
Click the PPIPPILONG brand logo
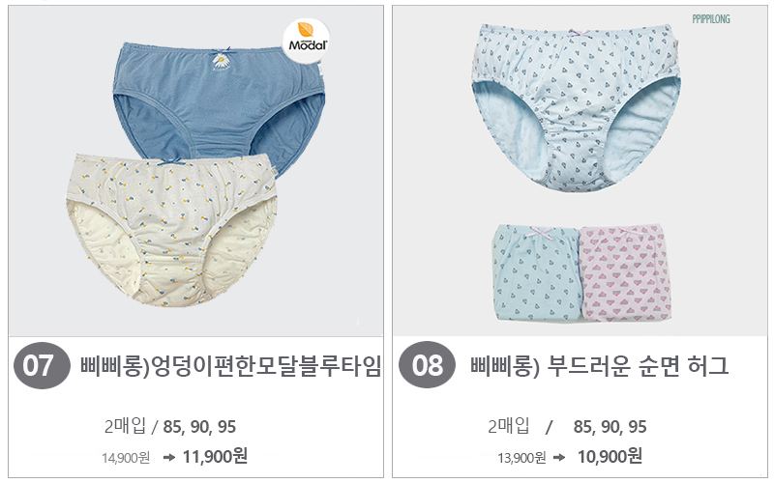(710, 19)
